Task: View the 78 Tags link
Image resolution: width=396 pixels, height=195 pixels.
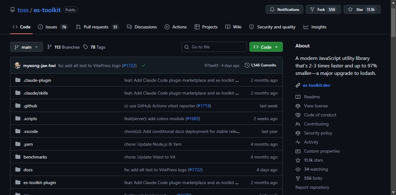Action: (x=94, y=47)
